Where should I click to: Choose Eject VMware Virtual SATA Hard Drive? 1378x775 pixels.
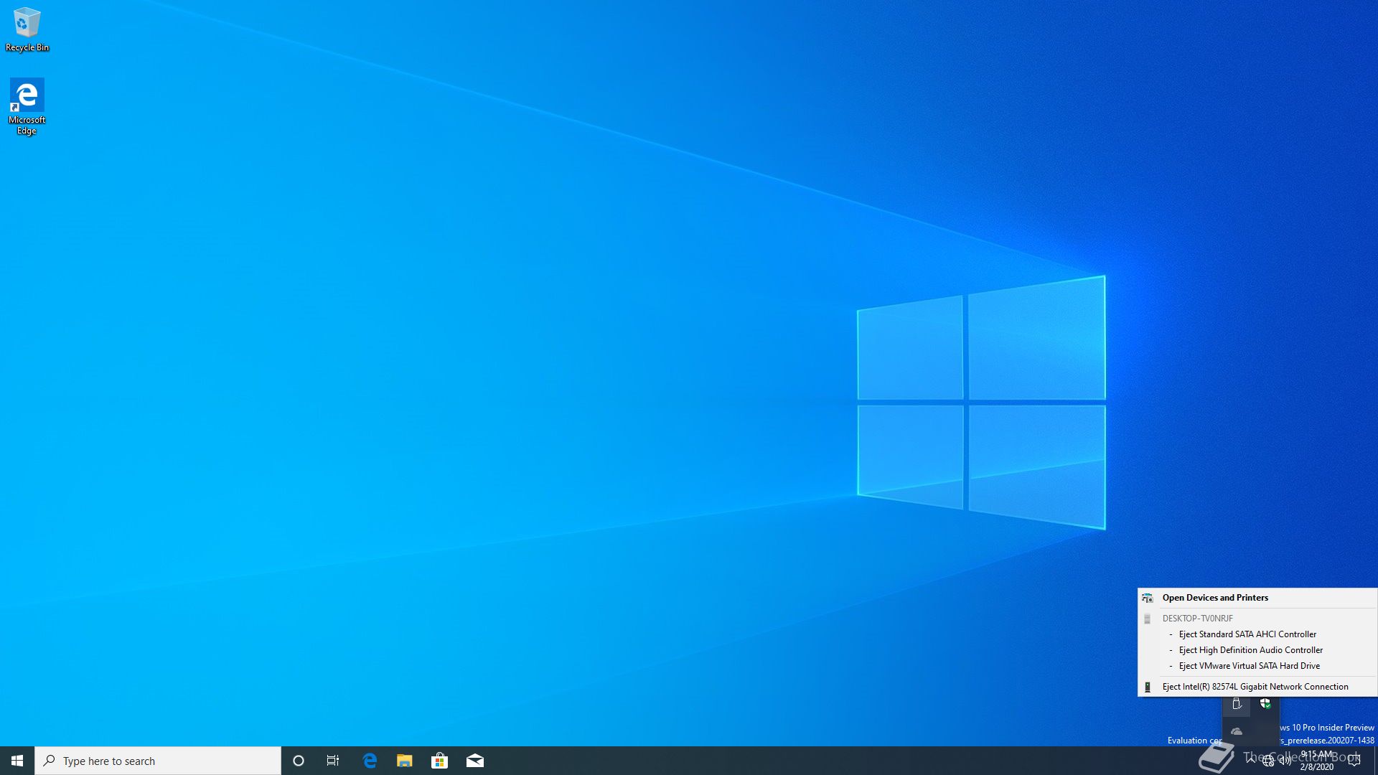(x=1257, y=666)
